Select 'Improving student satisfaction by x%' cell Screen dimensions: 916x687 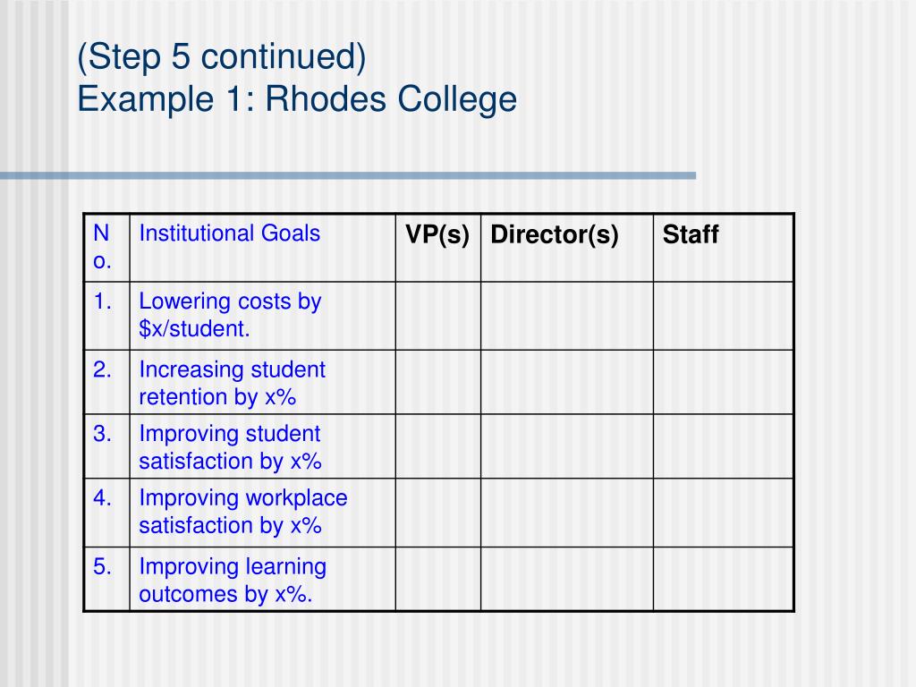coord(262,446)
